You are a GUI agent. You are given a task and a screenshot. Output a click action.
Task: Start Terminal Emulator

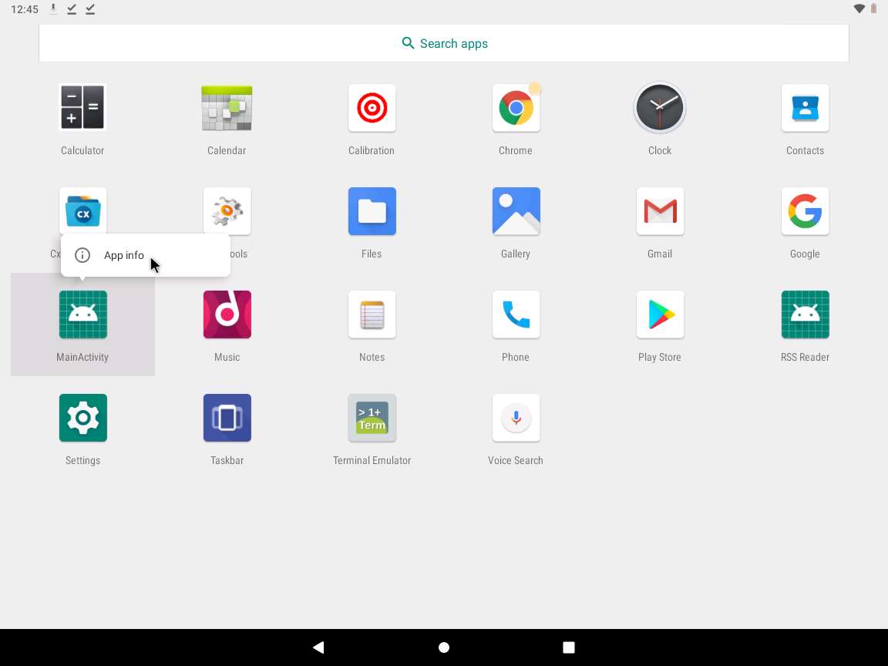coord(372,418)
